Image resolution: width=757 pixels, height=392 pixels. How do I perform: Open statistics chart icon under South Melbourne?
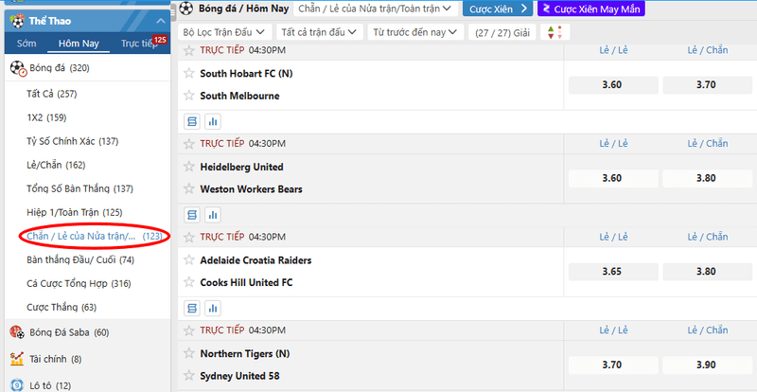pos(212,122)
